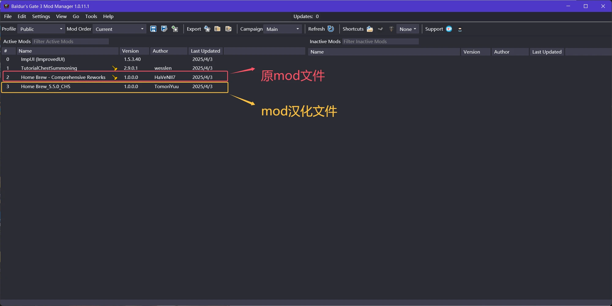Viewport: 612px width, 306px height.
Task: Click the Export label in toolbar
Action: click(x=194, y=29)
